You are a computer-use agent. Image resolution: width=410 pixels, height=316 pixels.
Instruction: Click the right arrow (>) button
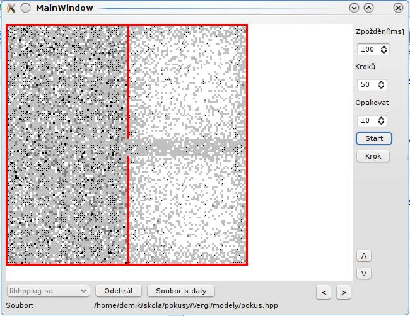tap(344, 292)
